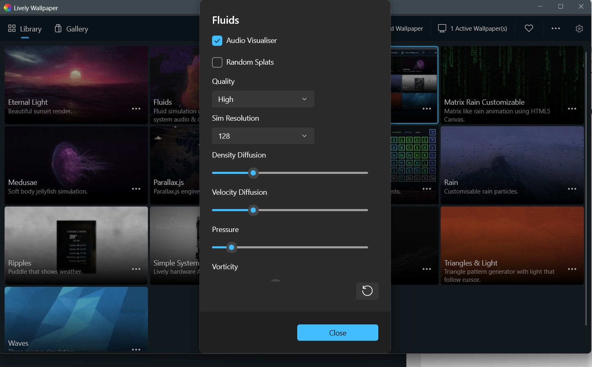Open more options for Medusae wallpaper
The height and width of the screenshot is (367, 592).
click(x=136, y=189)
